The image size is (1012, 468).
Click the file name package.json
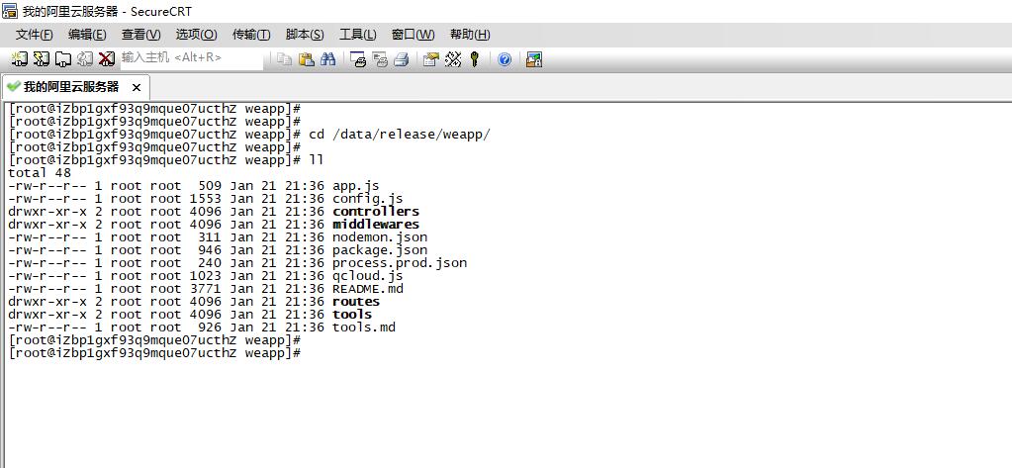380,250
